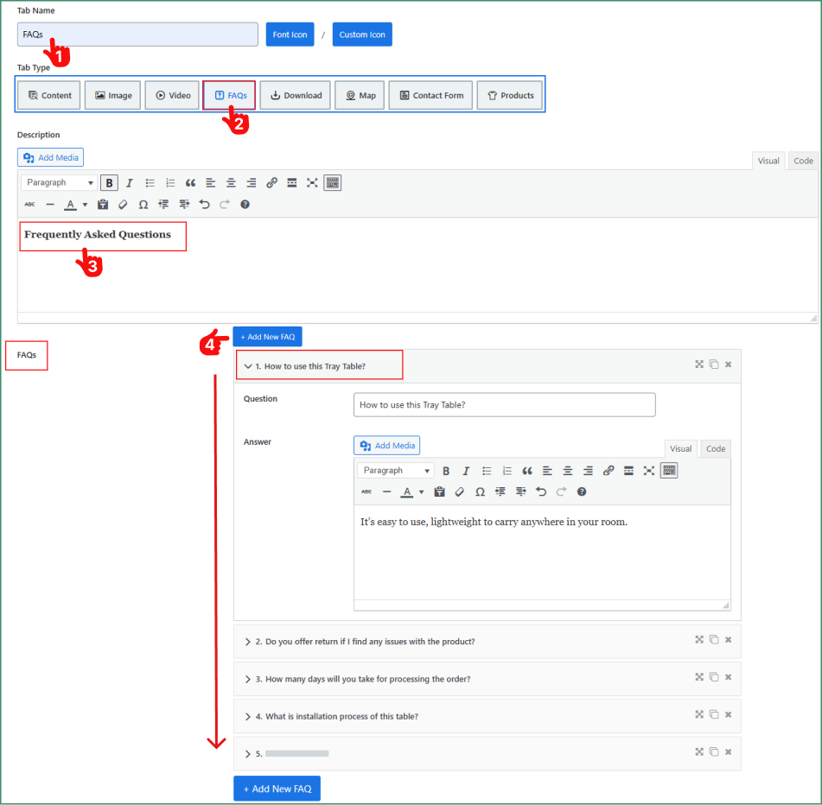822x805 pixels.
Task: Apply strikethrough in Description editor
Action: pyautogui.click(x=30, y=204)
